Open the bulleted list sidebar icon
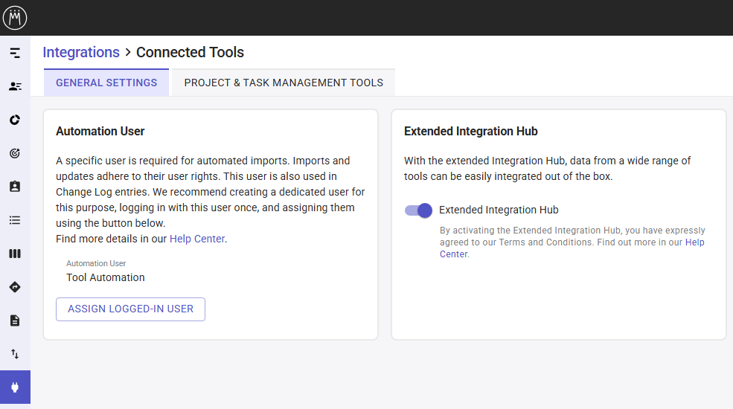Image resolution: width=733 pixels, height=409 pixels. (15, 220)
